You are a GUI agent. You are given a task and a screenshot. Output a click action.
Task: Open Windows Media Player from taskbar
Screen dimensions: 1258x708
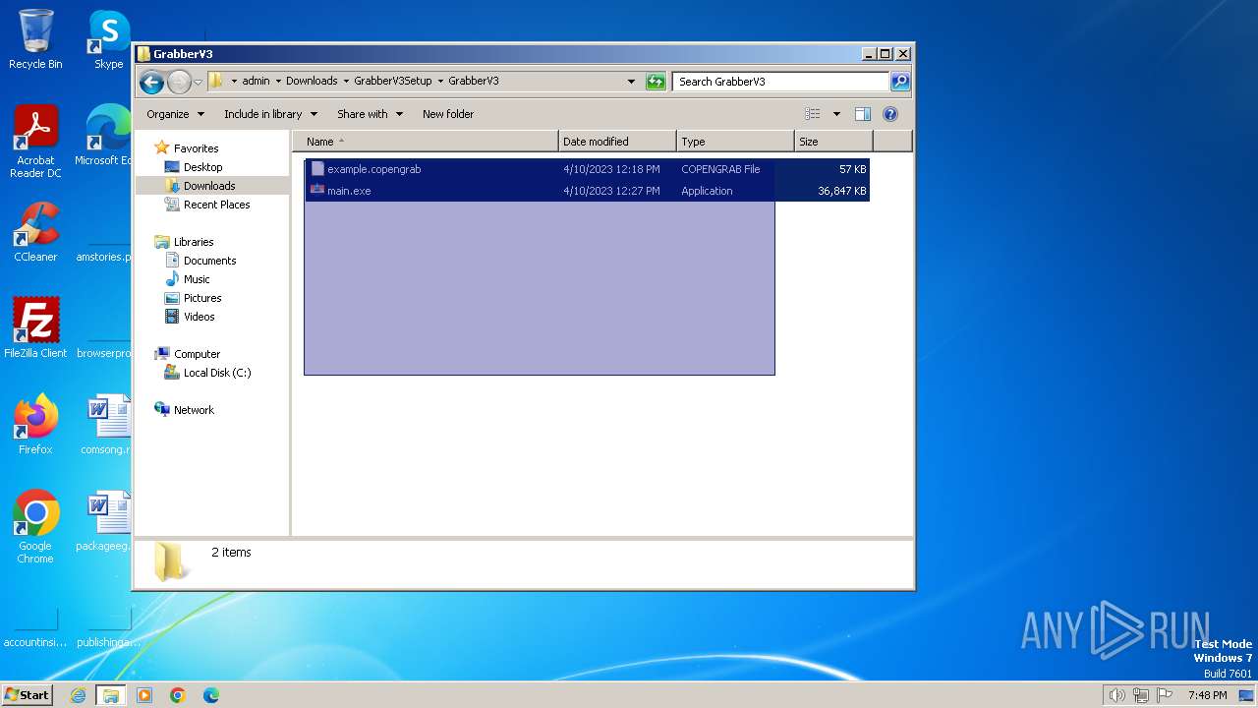tap(144, 695)
